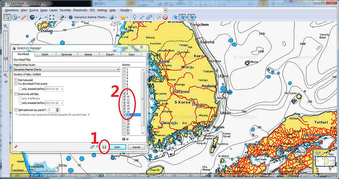This screenshot has height=179, width=339.
Task: Click the Cancel button
Action: point(137,147)
